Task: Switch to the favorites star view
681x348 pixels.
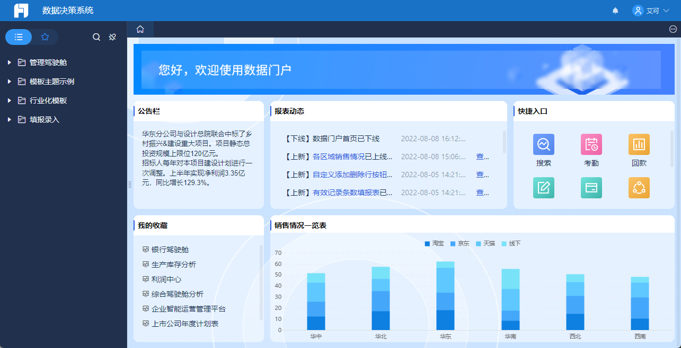Action: (45, 37)
